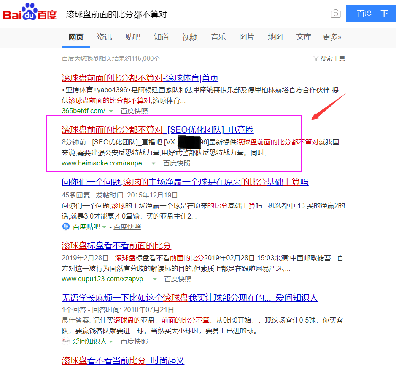This screenshot has width=396, height=368.
Task: Open result 问你们一个问题,滚球的主场净赢一个球
Action: coord(185,182)
